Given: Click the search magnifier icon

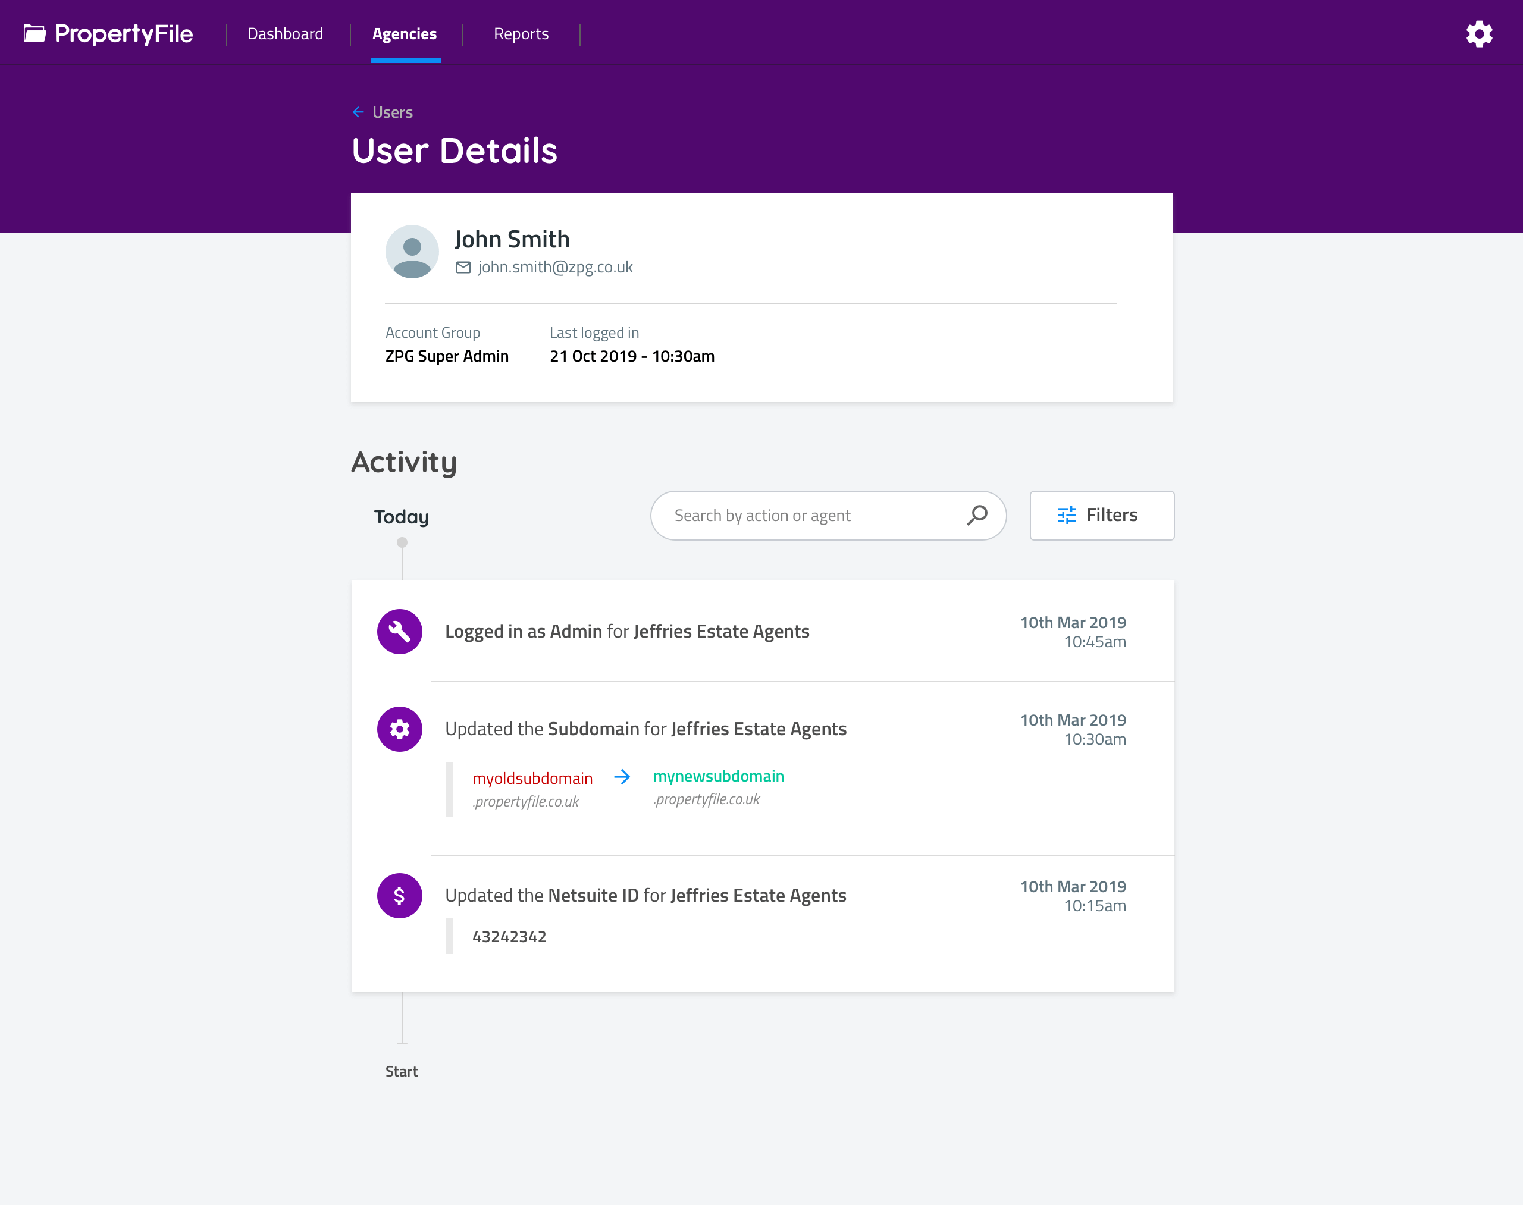Looking at the screenshot, I should [x=977, y=516].
